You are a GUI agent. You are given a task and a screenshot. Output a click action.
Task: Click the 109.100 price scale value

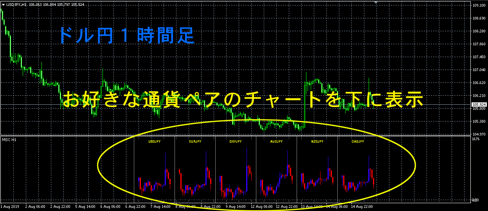click(479, 5)
